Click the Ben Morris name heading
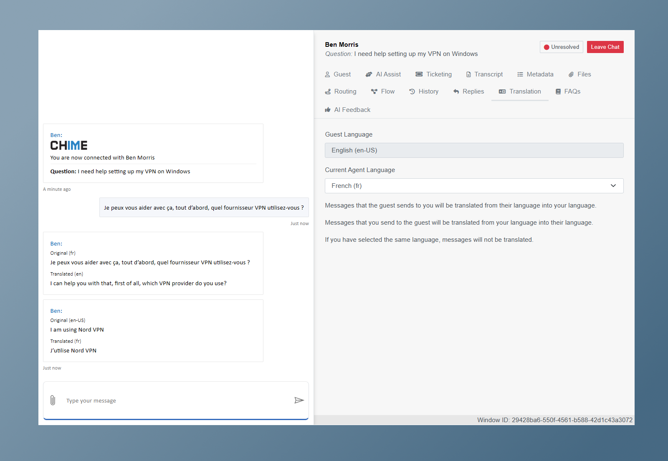668x461 pixels. click(x=342, y=45)
